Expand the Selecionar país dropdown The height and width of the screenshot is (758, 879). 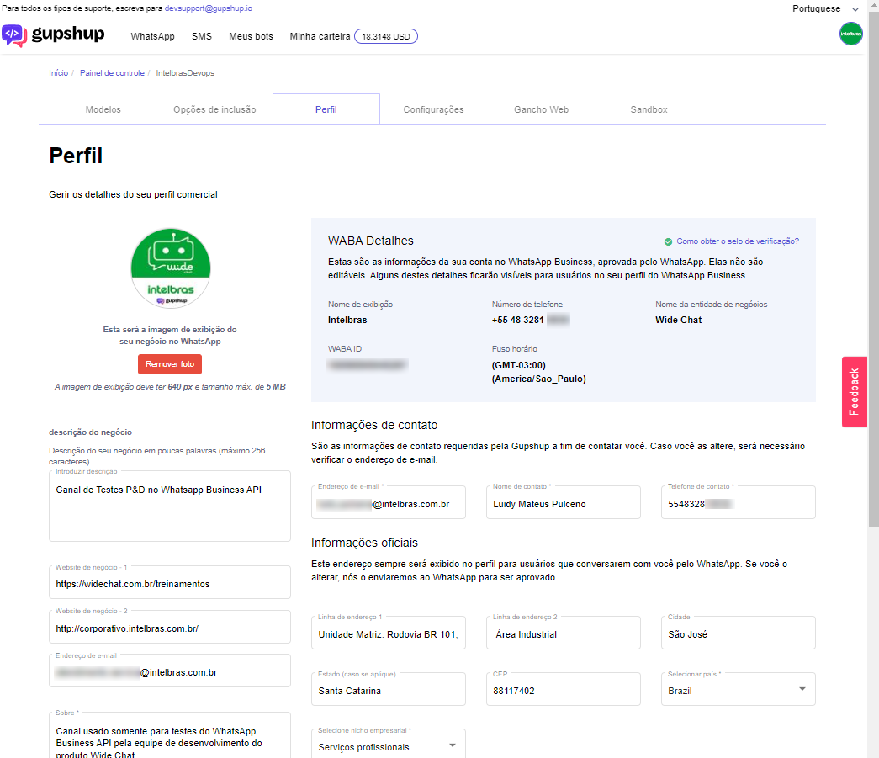coord(738,690)
